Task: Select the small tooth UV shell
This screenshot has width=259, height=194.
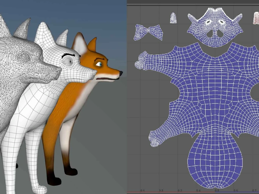Action: tap(173, 18)
